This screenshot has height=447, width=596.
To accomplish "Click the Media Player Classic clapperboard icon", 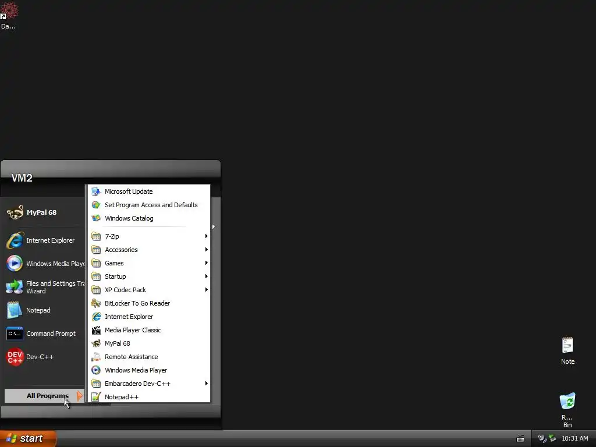I will (x=96, y=330).
